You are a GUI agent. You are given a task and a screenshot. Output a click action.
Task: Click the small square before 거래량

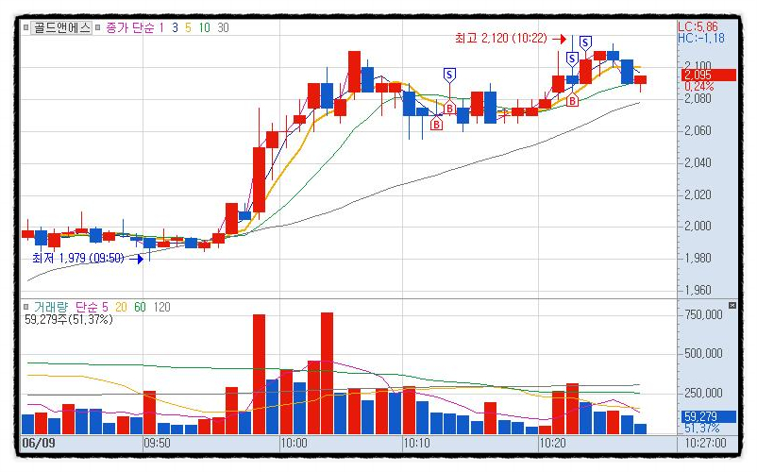26,307
